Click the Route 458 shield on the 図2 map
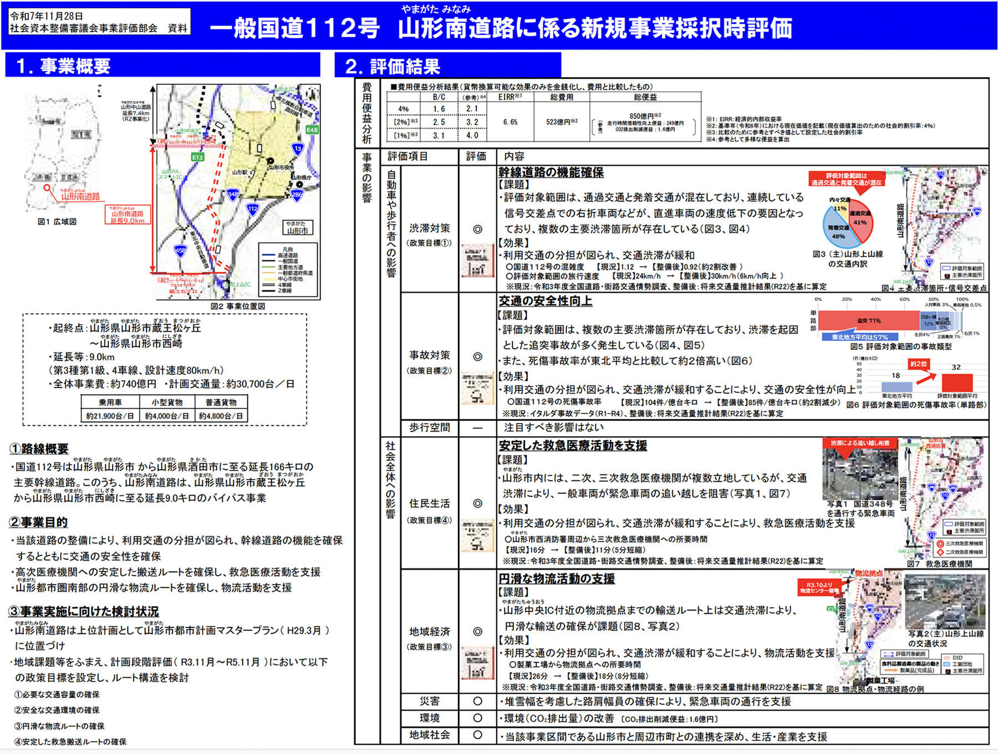Viewport: 998px width, 754px height. click(x=180, y=250)
